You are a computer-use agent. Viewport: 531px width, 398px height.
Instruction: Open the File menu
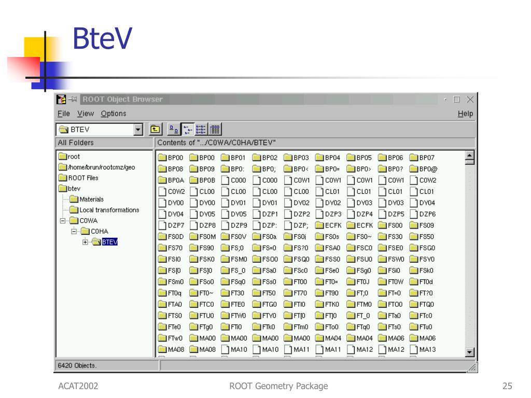pos(64,113)
